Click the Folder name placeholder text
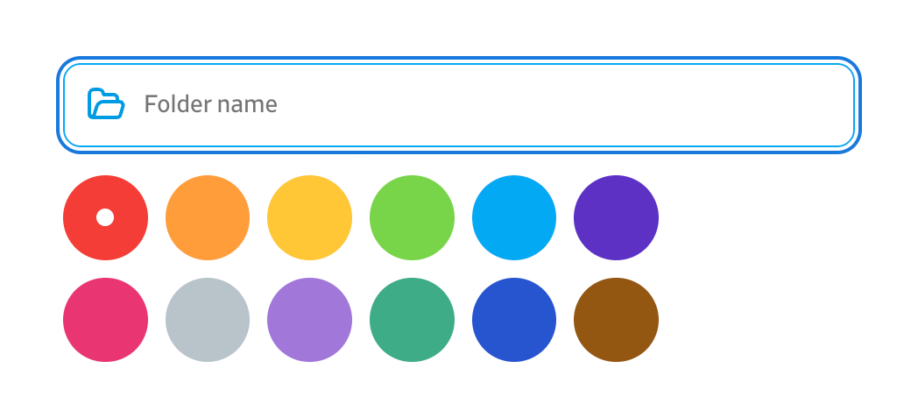 210,105
